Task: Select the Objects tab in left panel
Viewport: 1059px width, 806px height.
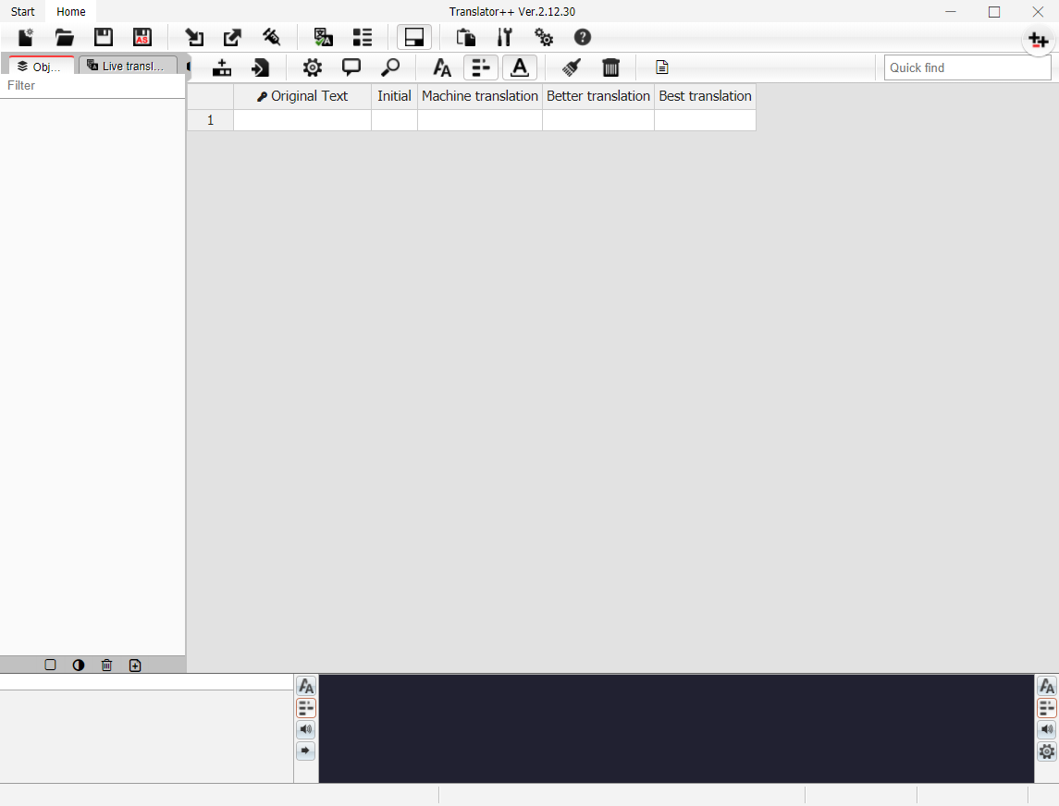Action: tap(41, 67)
